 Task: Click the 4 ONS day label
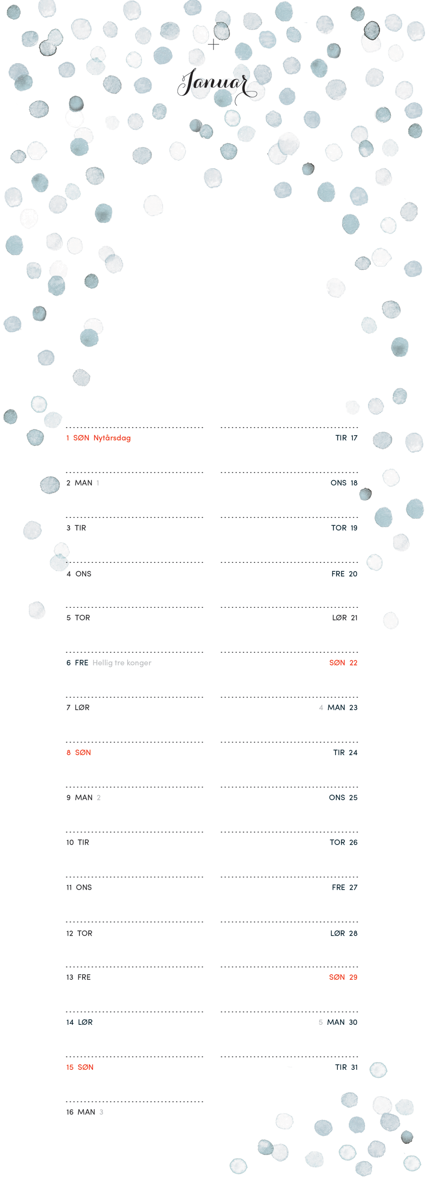pyautogui.click(x=79, y=574)
